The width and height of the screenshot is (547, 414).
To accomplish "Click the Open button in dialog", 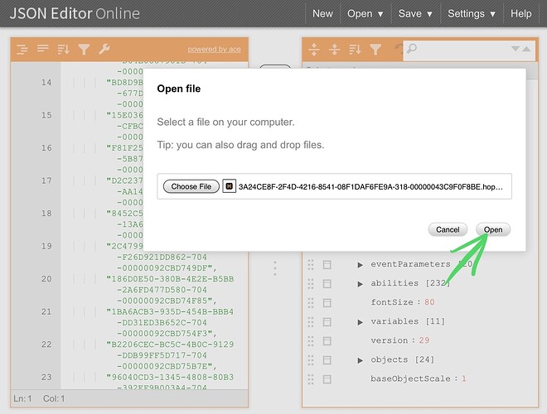I will pos(493,229).
